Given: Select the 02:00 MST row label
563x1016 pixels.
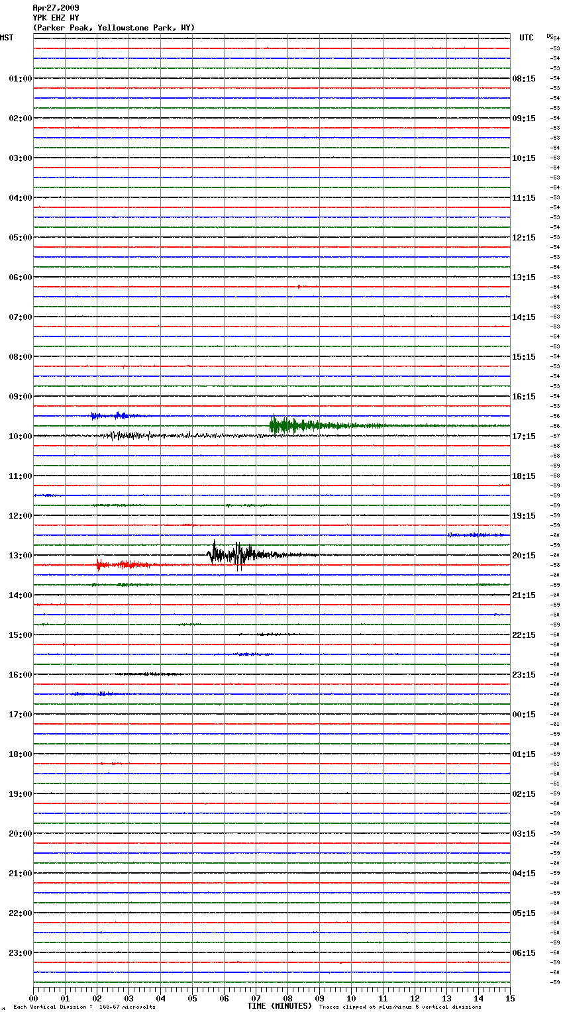Looking at the screenshot, I should 21,119.
